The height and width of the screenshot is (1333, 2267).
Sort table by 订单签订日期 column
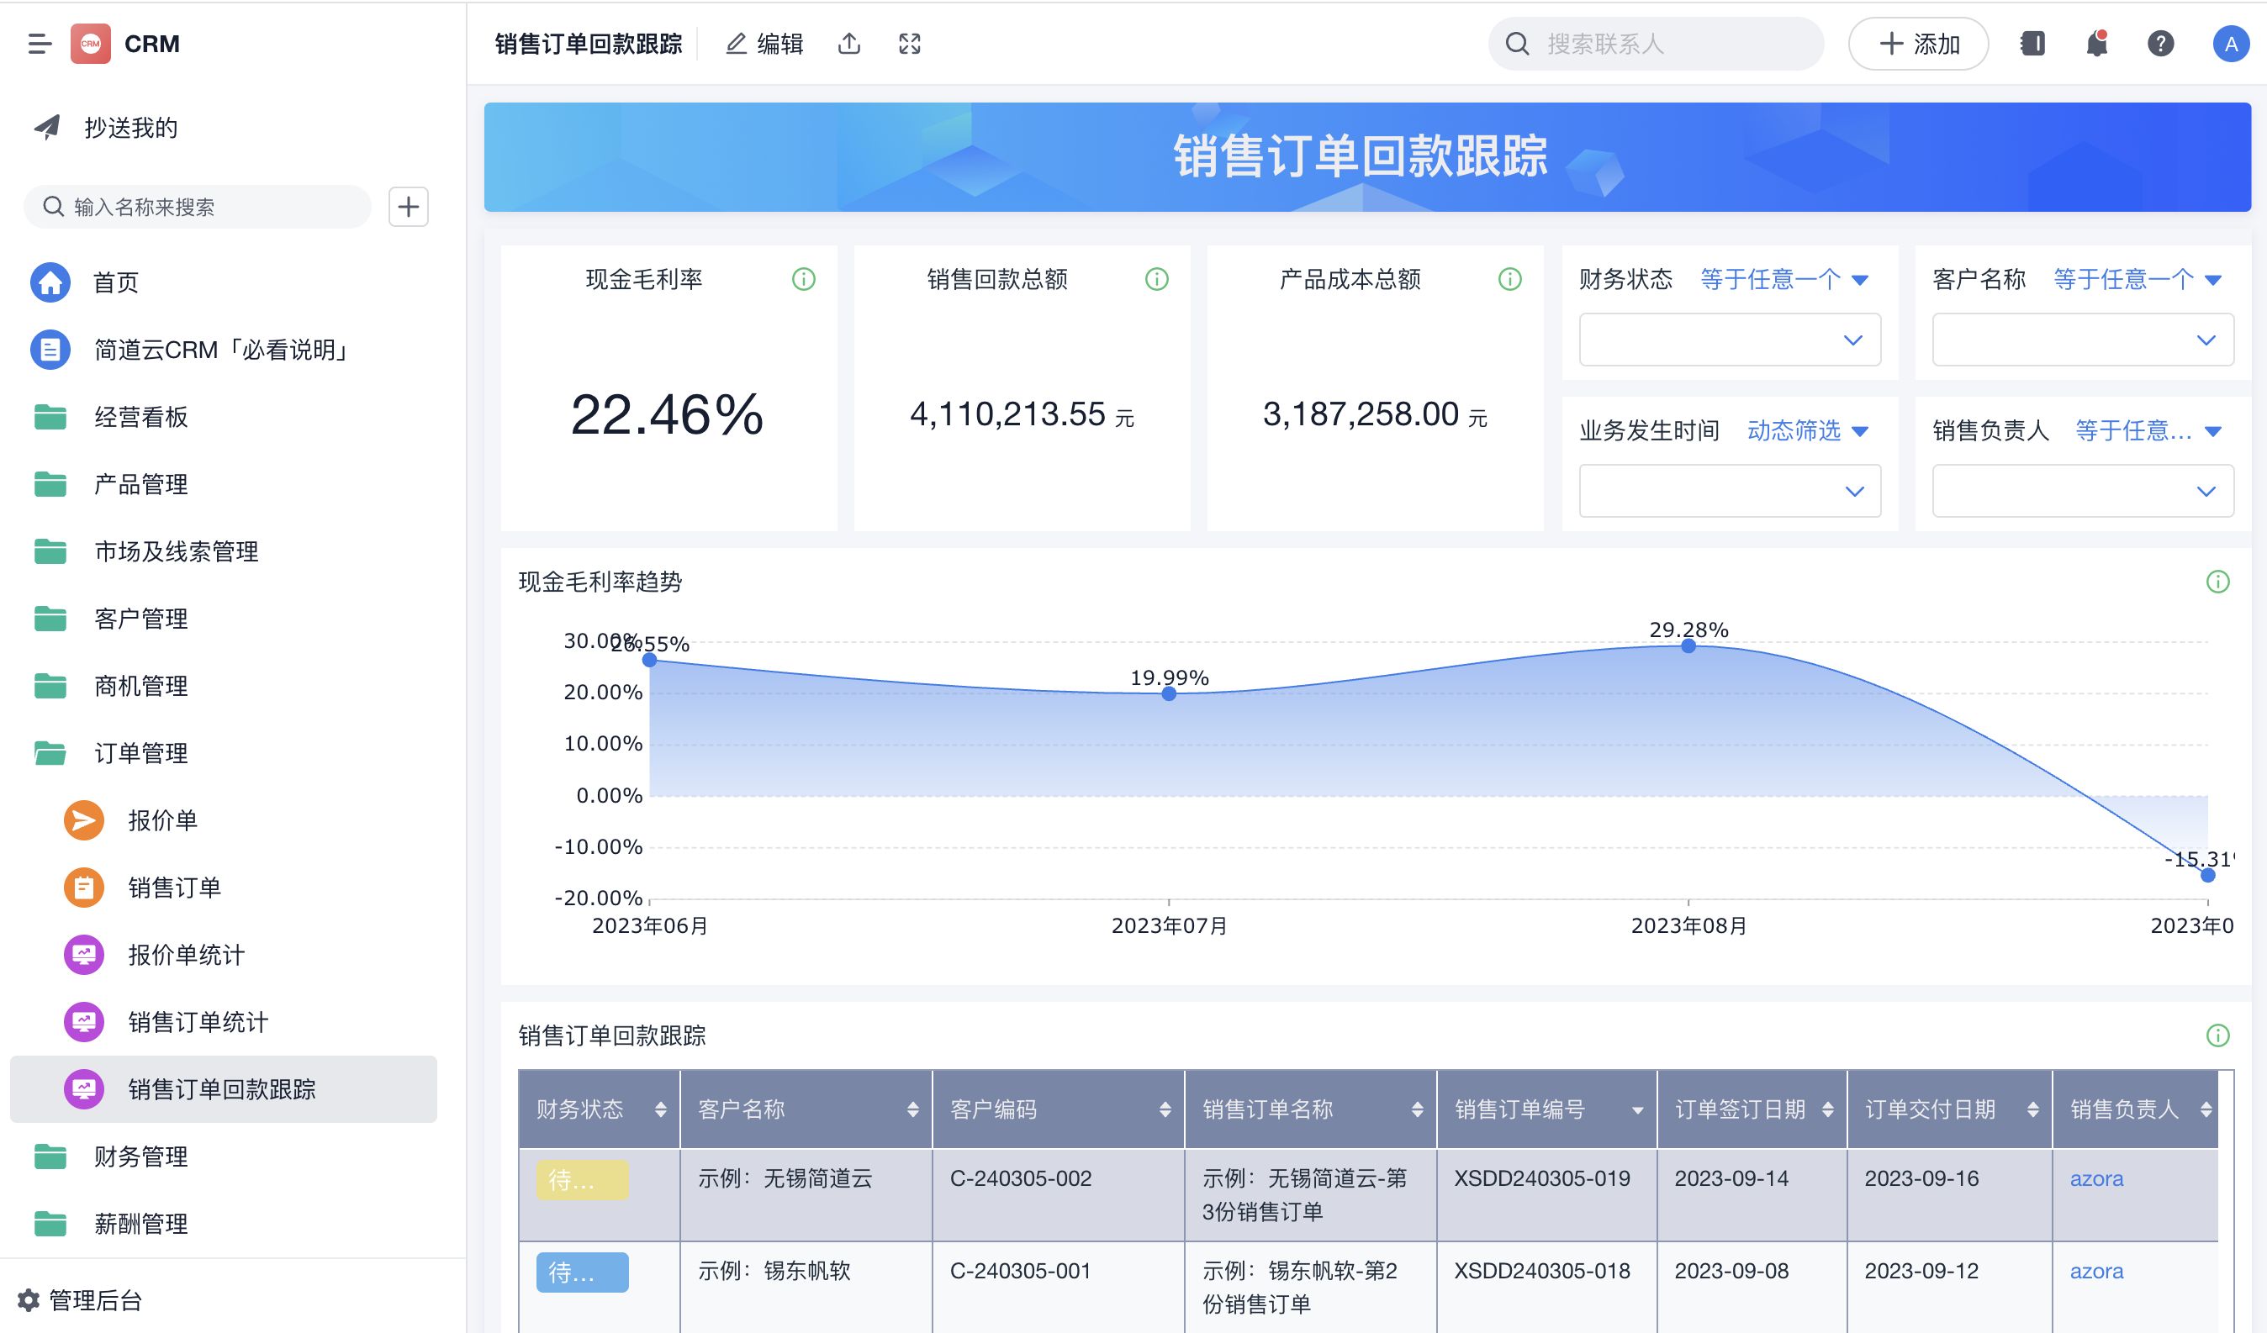(x=1827, y=1109)
